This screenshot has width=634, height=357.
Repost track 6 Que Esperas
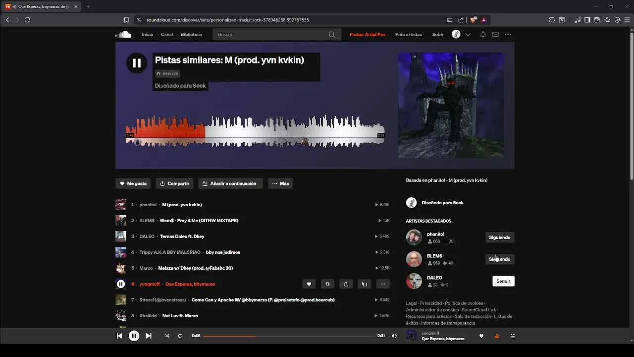coord(327,284)
